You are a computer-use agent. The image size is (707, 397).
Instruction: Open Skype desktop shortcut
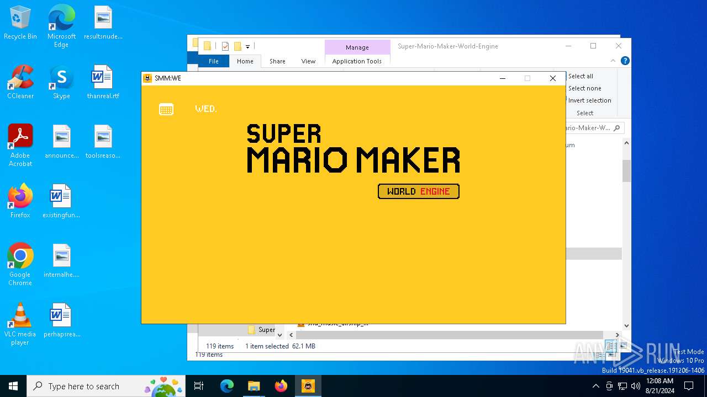[x=61, y=83]
